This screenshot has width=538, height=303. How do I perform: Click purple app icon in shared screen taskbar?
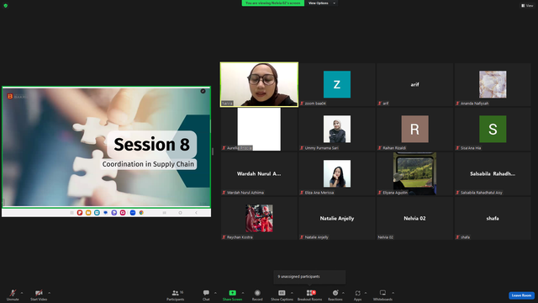click(x=114, y=213)
